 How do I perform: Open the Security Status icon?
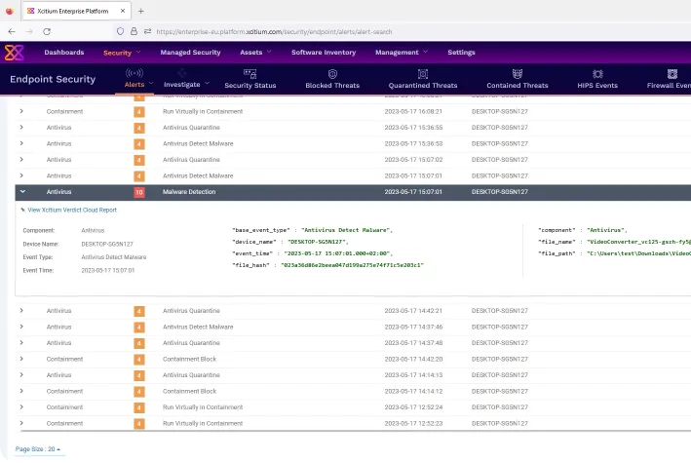tap(250, 74)
